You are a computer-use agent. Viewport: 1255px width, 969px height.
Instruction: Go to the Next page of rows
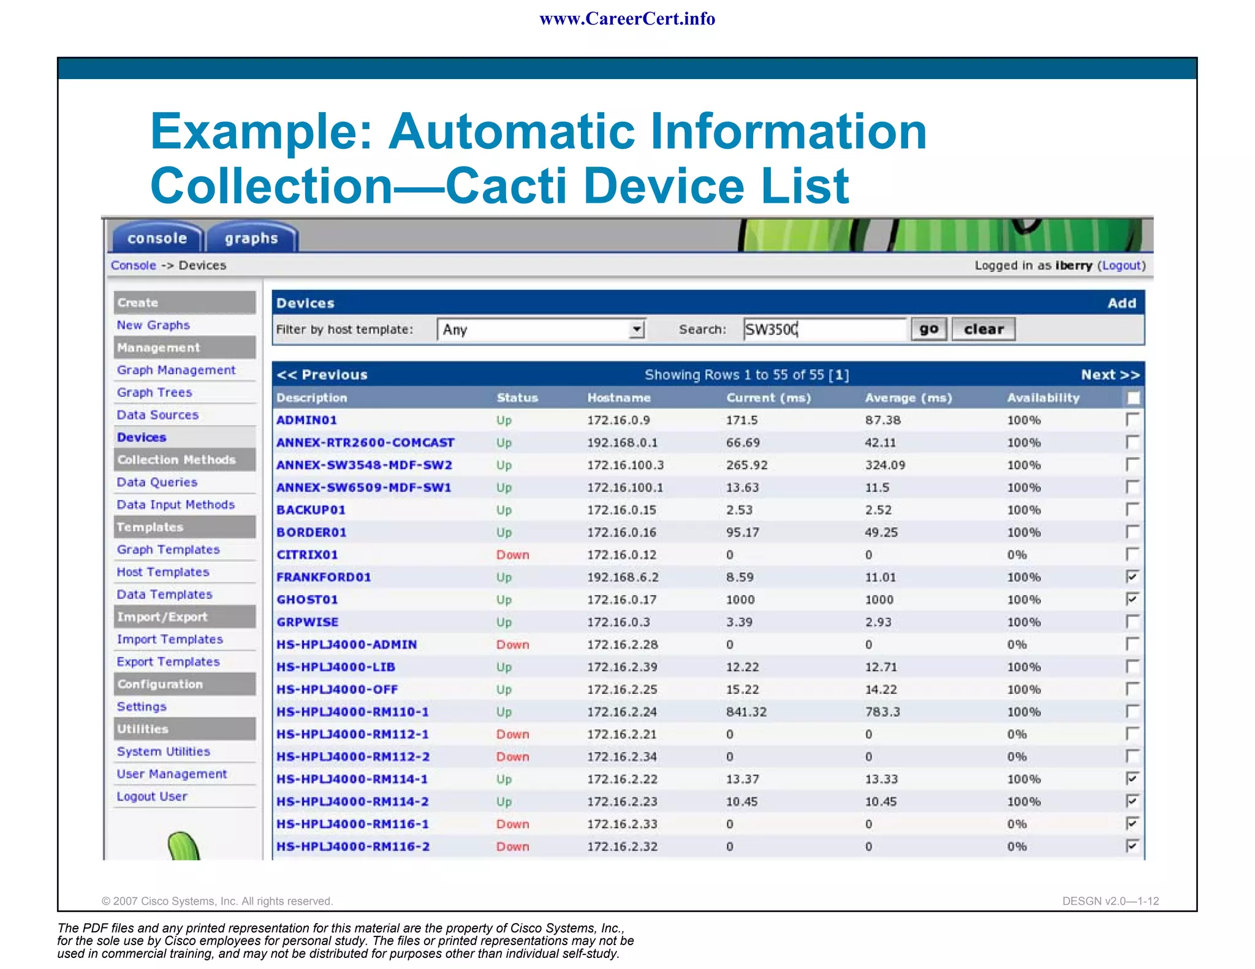[1110, 375]
